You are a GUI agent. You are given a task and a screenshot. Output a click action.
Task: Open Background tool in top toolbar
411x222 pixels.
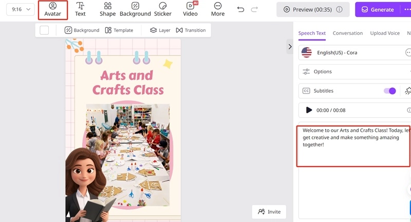point(135,9)
